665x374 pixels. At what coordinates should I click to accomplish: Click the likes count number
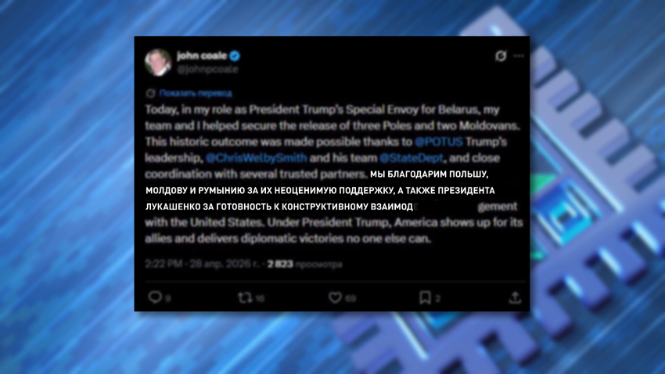click(350, 299)
